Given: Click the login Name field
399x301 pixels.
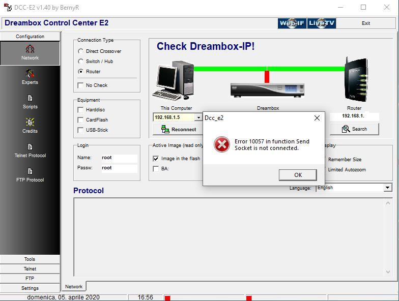Looking at the screenshot, I should (x=119, y=158).
